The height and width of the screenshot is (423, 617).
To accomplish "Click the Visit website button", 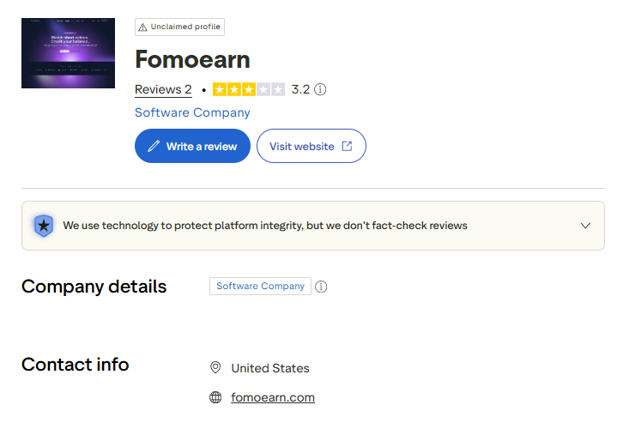I will point(312,146).
